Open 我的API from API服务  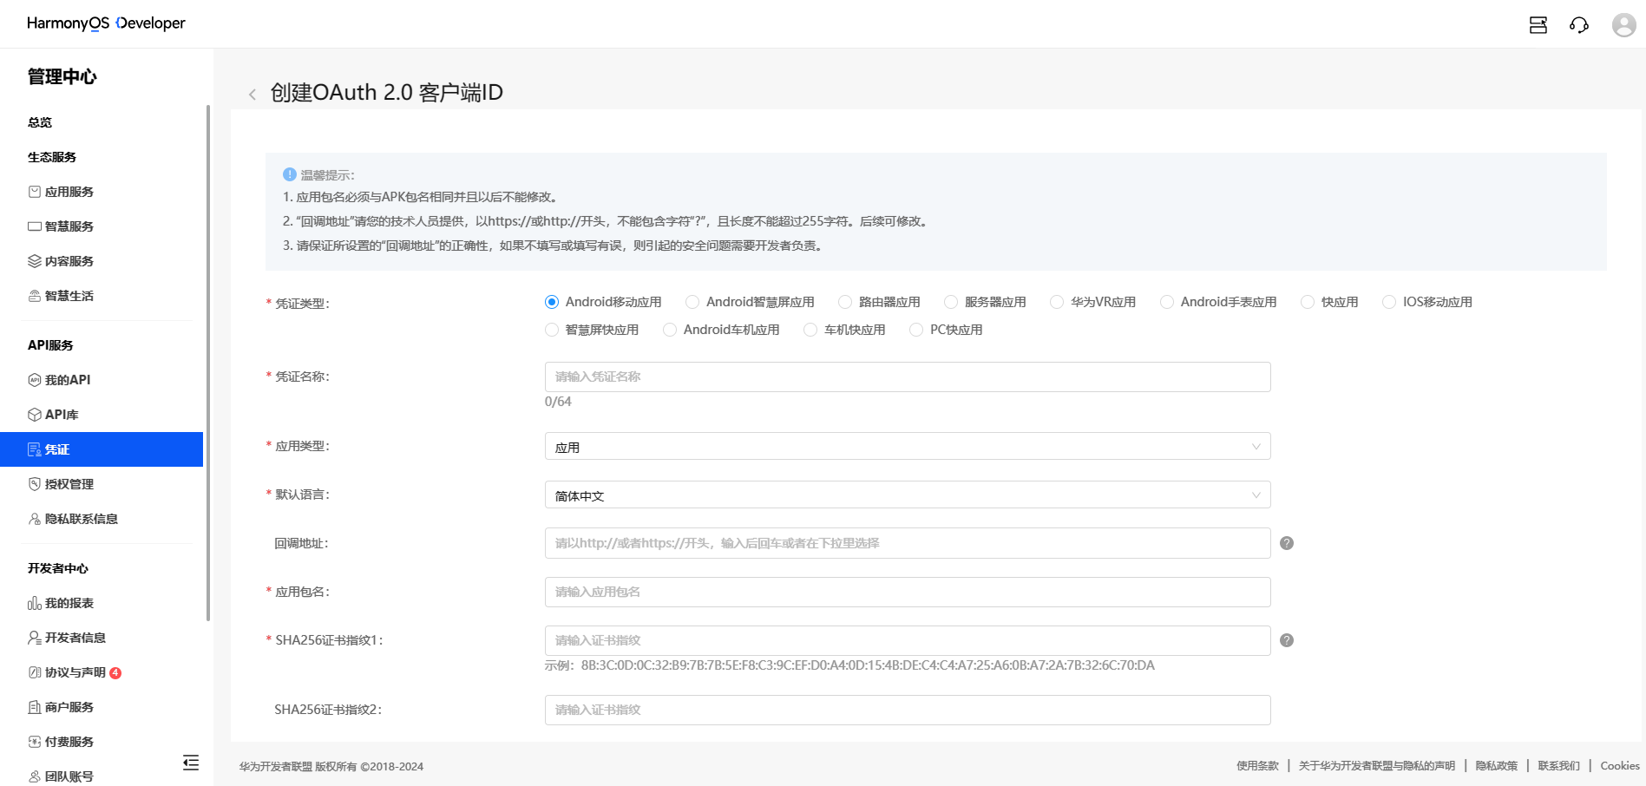(69, 379)
